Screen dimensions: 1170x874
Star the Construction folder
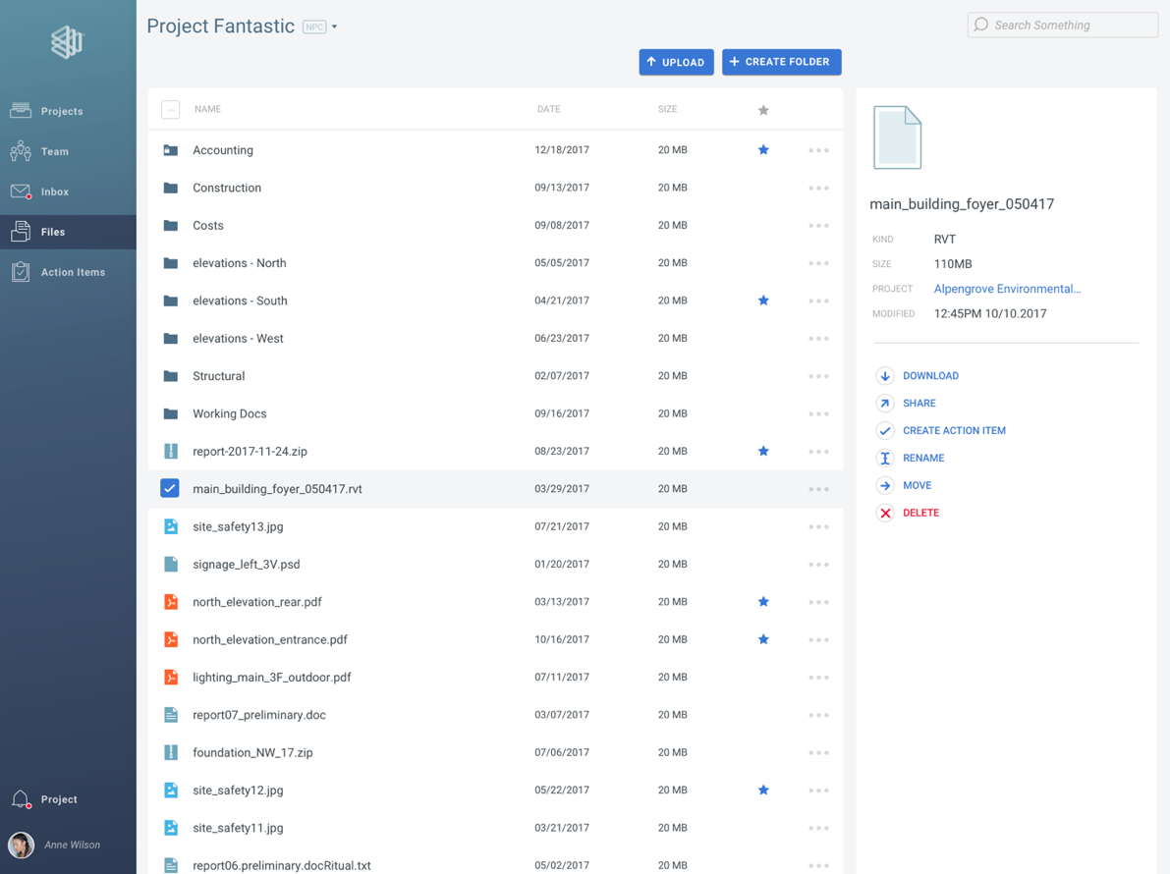click(763, 188)
